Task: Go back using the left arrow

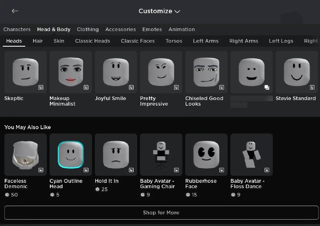Action: [15, 11]
